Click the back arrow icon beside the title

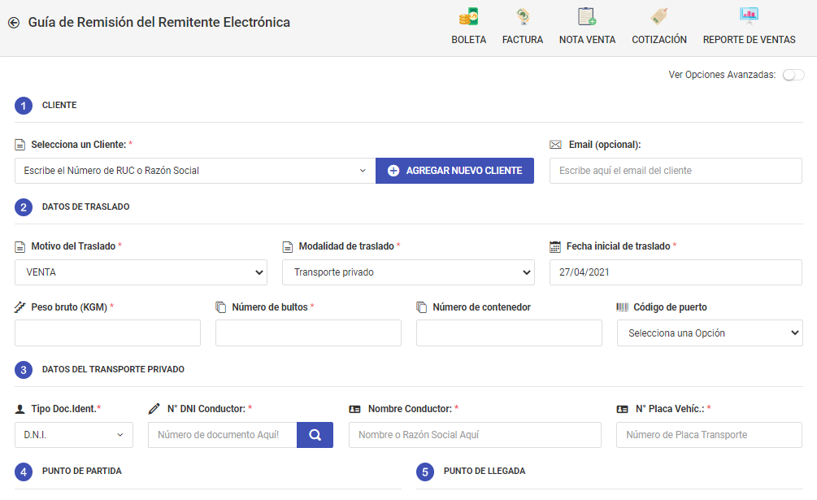(13, 23)
